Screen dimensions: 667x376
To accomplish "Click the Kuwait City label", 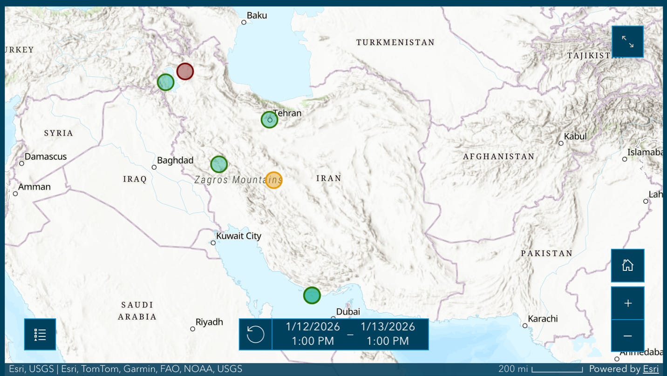I will (x=238, y=236).
